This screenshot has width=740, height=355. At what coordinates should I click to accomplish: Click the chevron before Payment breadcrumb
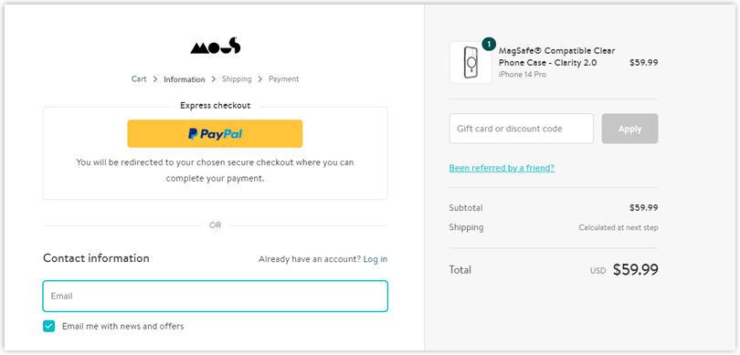point(260,79)
